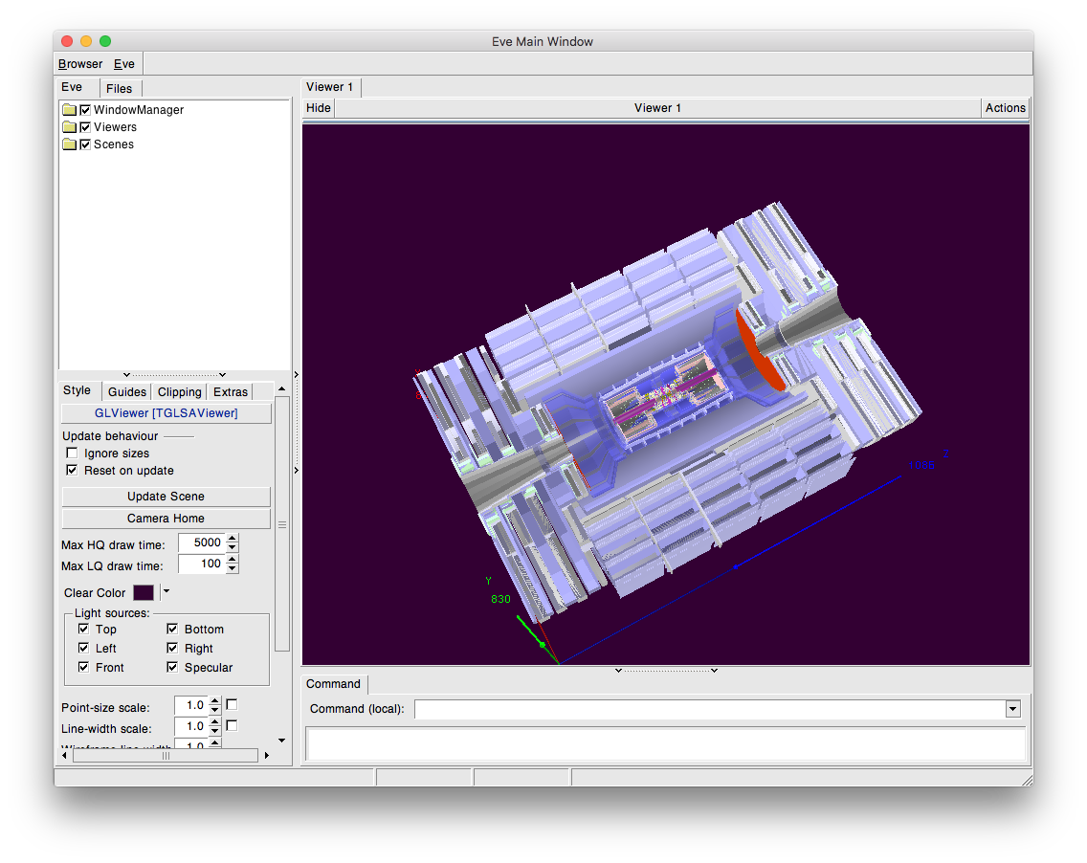
Task: Increase Max HQ draw time stepper
Action: 233,539
